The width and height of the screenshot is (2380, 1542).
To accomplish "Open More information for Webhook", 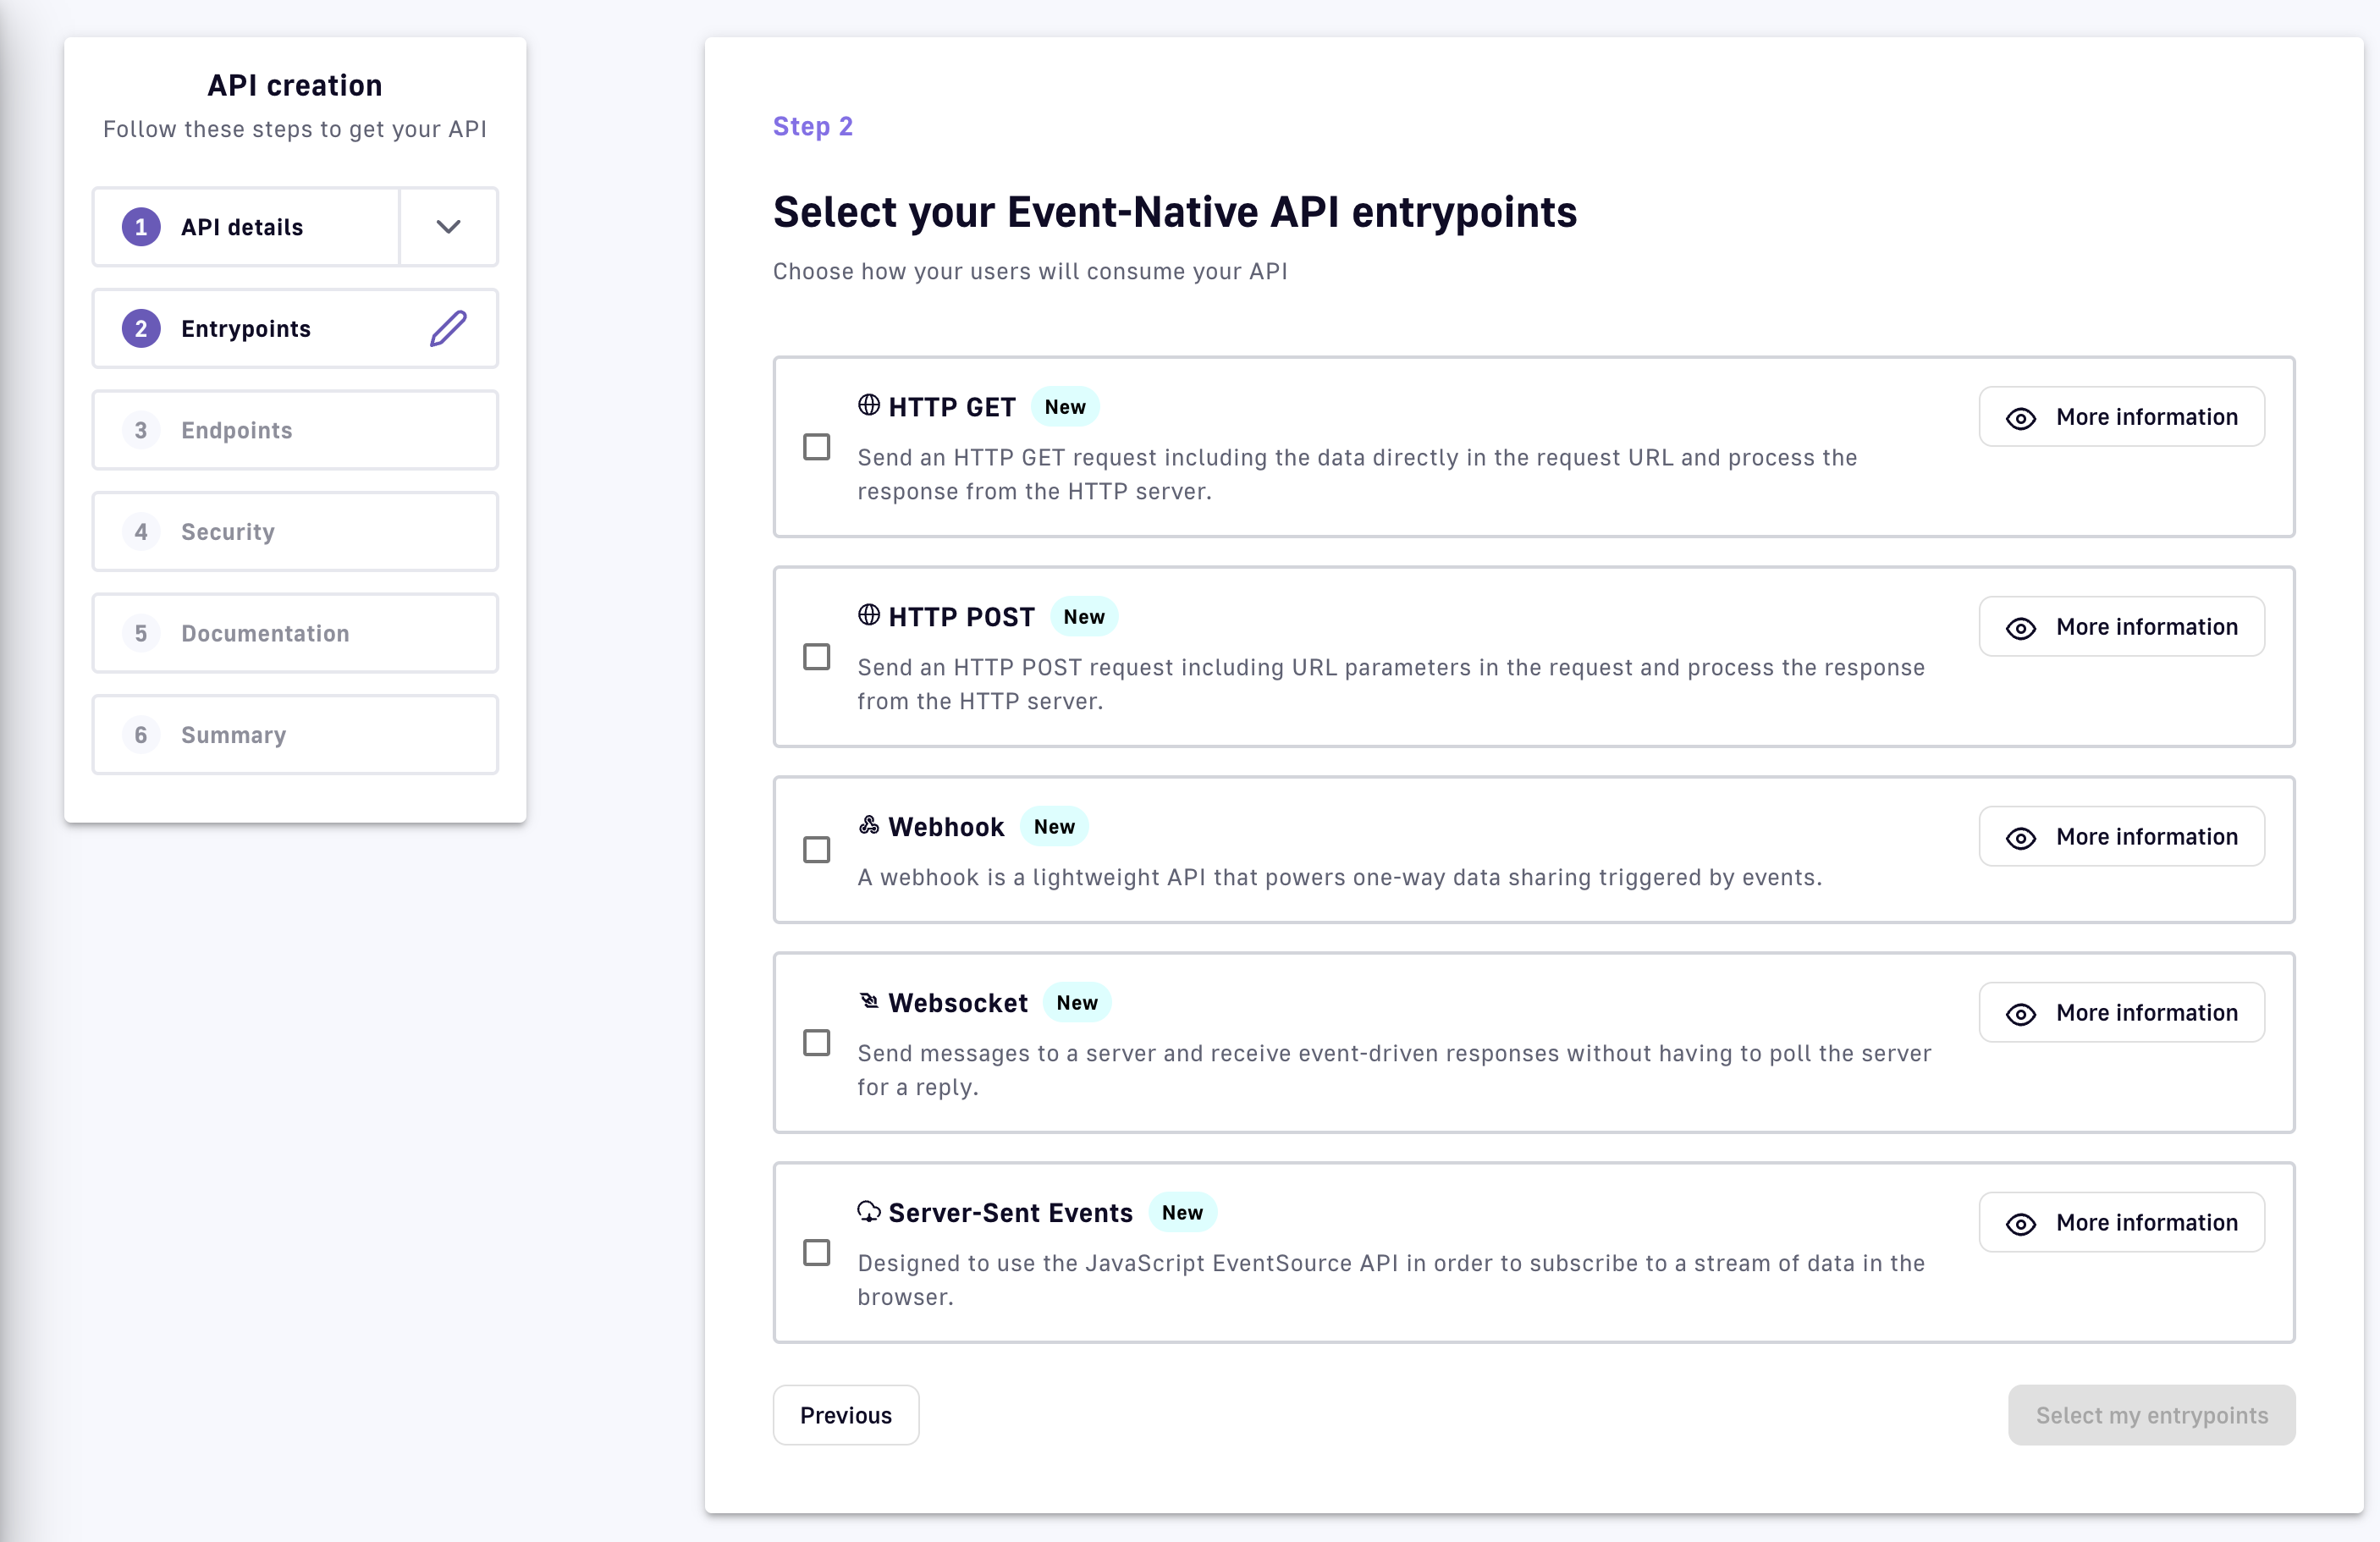I will tap(2121, 837).
